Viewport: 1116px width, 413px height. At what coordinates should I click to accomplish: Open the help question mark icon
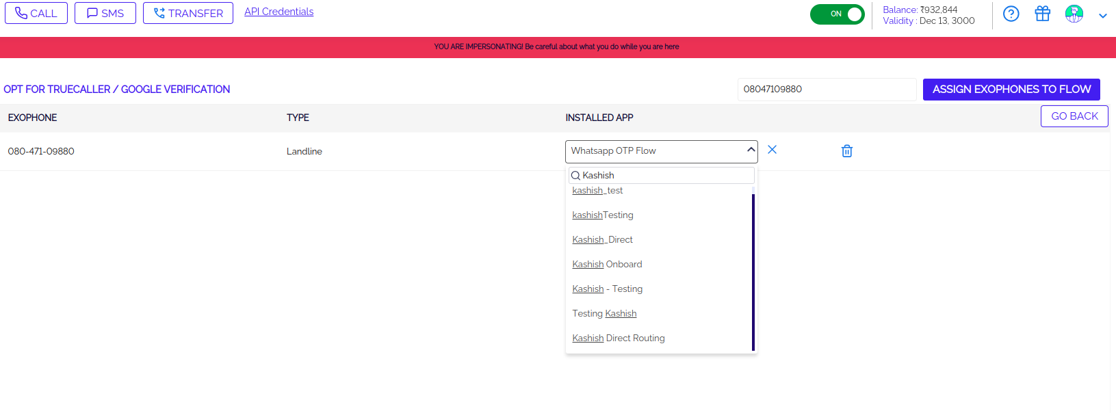click(1011, 14)
